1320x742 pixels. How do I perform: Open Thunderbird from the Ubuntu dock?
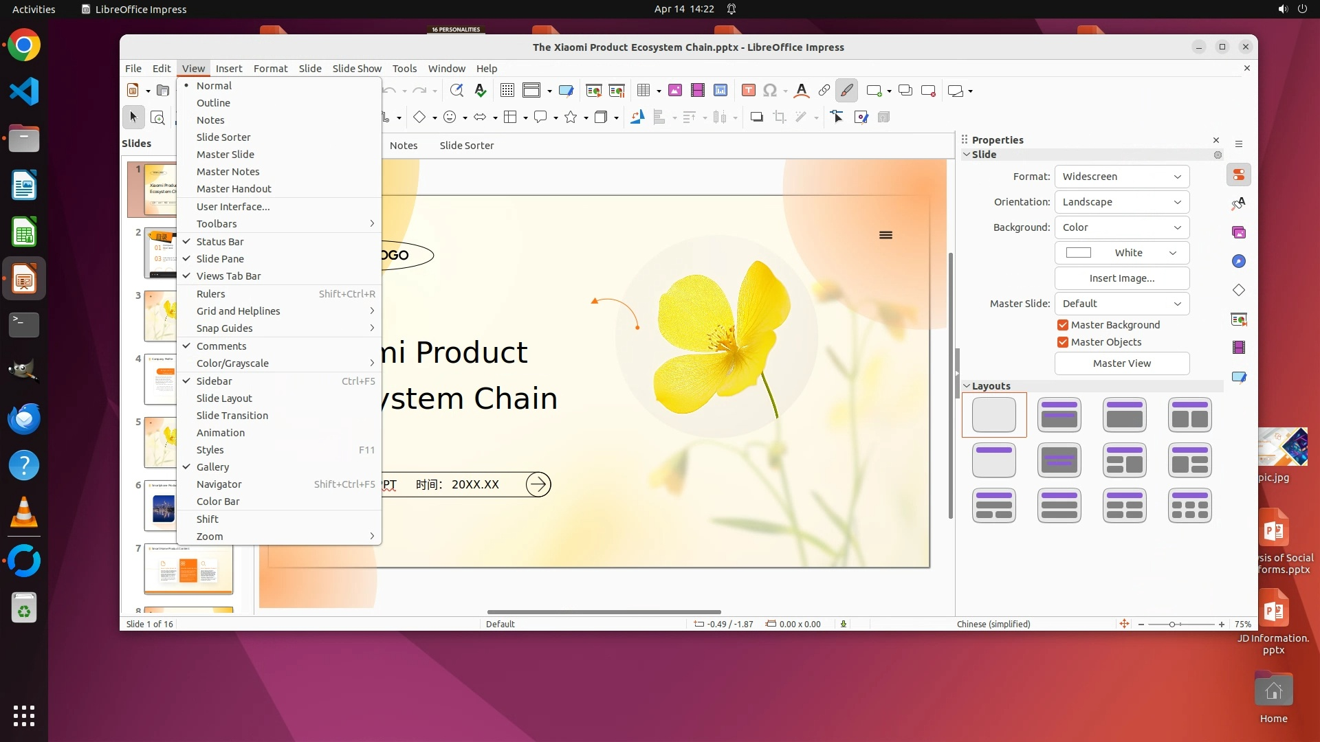point(24,419)
